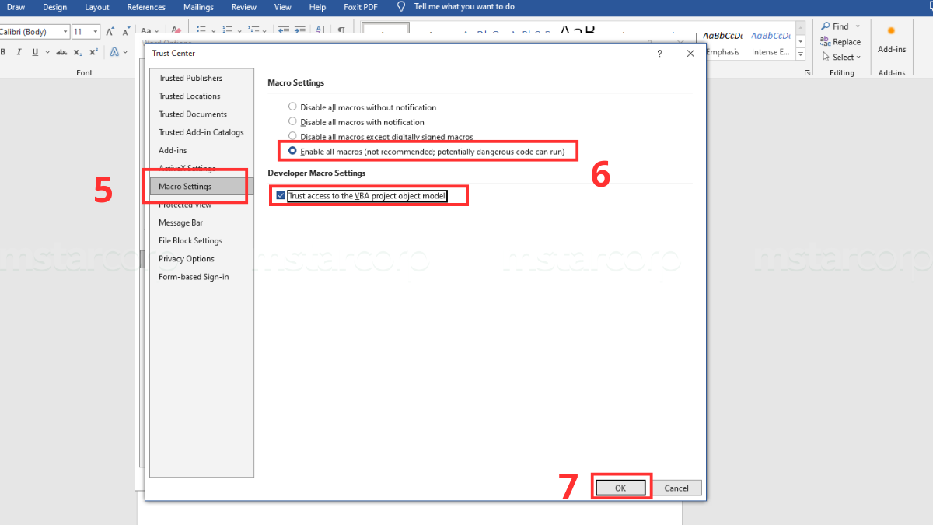This screenshot has width=933, height=525.
Task: Select Trusted Locations in Trust Center list
Action: click(x=201, y=96)
